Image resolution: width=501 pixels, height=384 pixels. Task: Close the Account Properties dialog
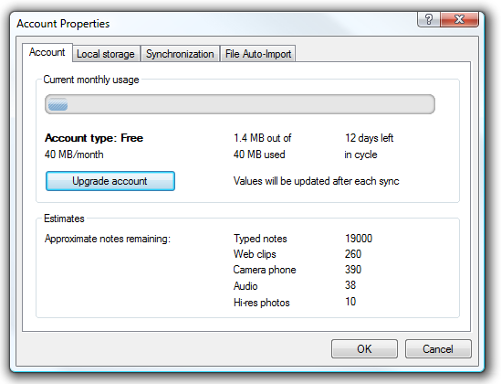(x=459, y=19)
